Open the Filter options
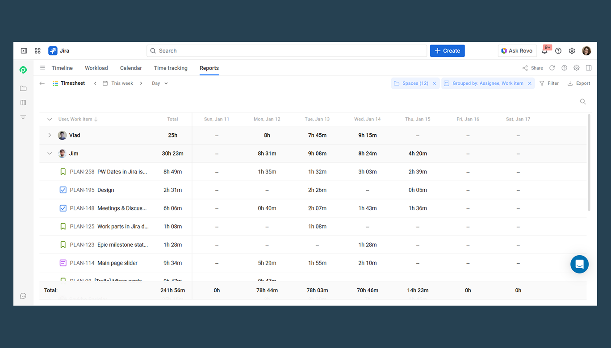Screen dimensions: 611x348 [549, 83]
